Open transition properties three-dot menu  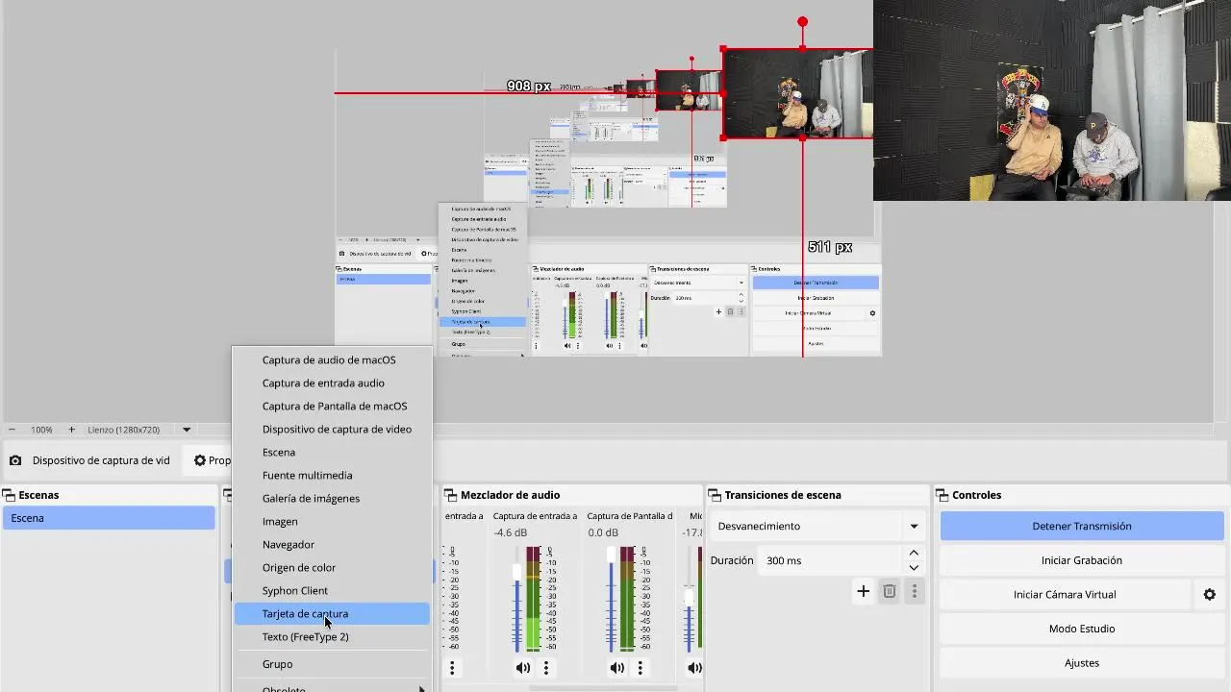(x=914, y=591)
